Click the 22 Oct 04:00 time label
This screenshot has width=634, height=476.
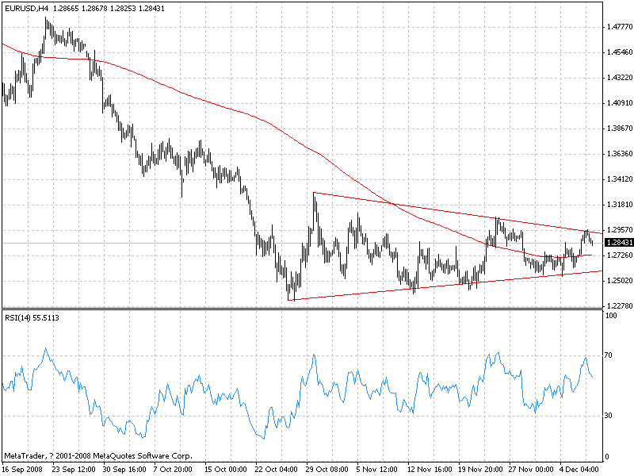(277, 470)
